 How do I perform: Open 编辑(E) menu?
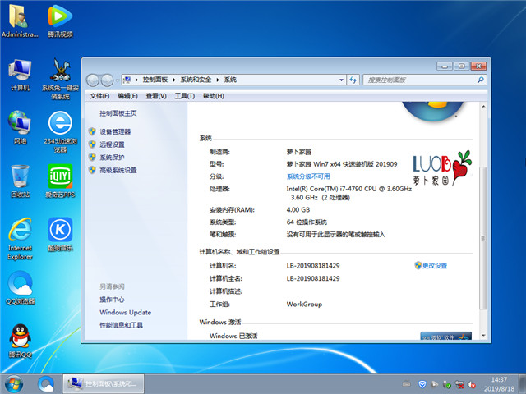tap(127, 96)
